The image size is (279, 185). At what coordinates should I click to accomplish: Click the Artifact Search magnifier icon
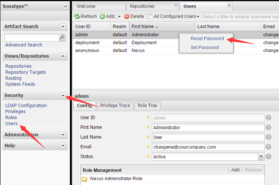point(62,37)
